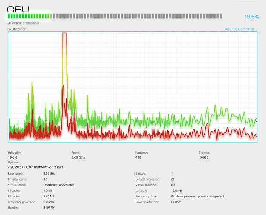Click the L2 cache value 12.0 MB
Image resolution: width=266 pixels, height=215 pixels.
pyautogui.click(x=177, y=190)
